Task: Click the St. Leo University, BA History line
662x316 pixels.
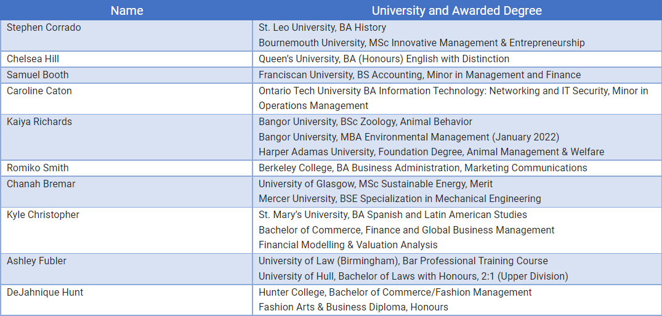Action: click(x=322, y=28)
